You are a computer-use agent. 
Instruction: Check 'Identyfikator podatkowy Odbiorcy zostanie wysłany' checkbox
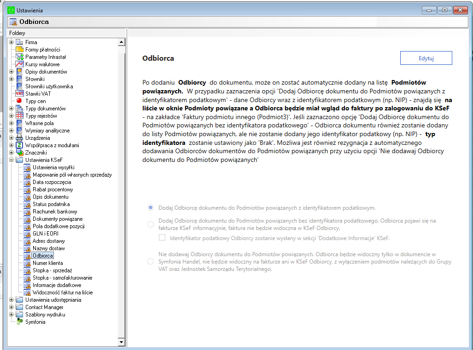(x=162, y=238)
